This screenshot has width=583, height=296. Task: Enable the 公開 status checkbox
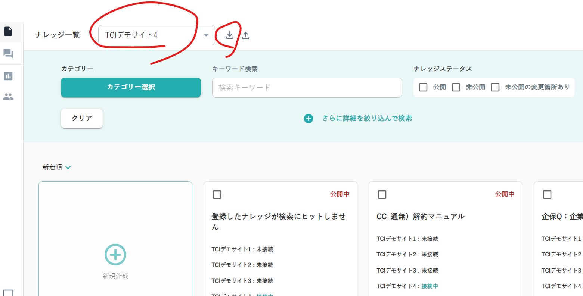[423, 87]
